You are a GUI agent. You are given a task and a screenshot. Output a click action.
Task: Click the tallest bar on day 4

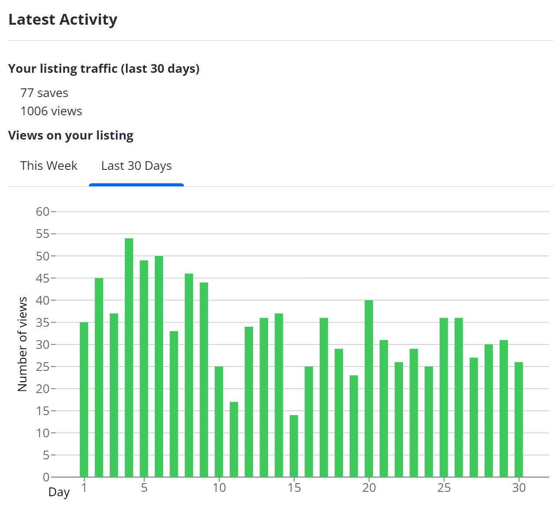129,357
